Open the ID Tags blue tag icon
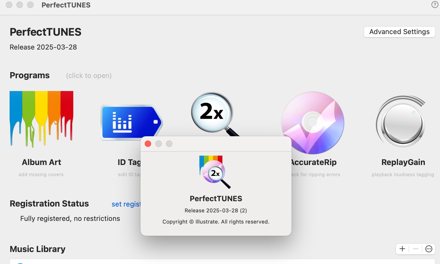This screenshot has width=440, height=264. (132, 122)
